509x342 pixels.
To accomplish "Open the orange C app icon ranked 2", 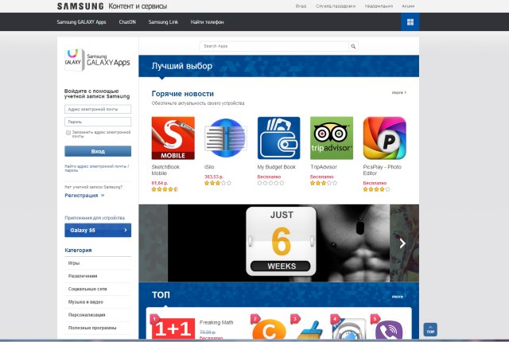I will (x=269, y=329).
